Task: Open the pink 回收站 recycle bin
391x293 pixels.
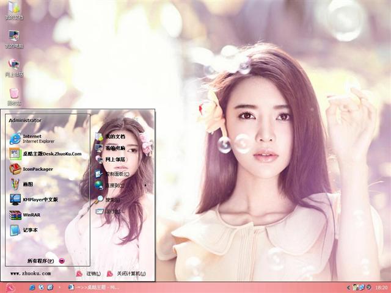Action: pyautogui.click(x=14, y=96)
